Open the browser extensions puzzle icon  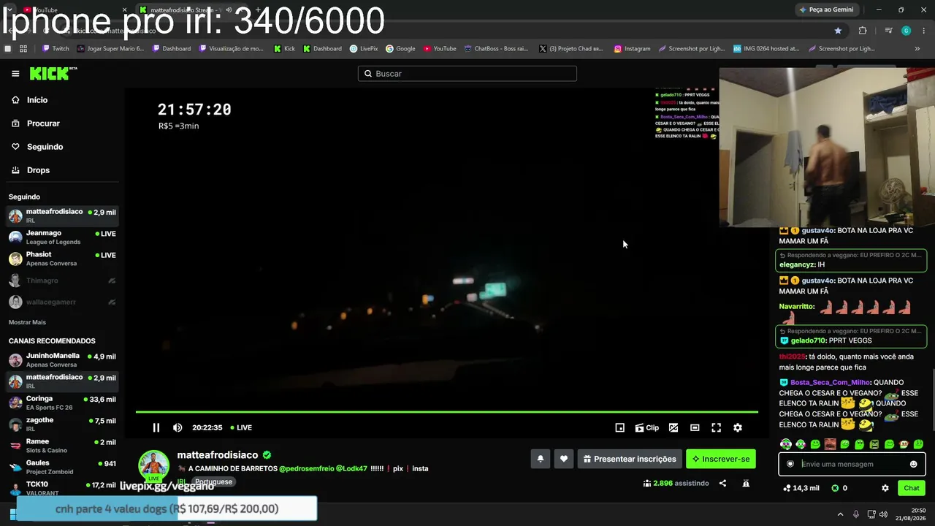tap(863, 31)
